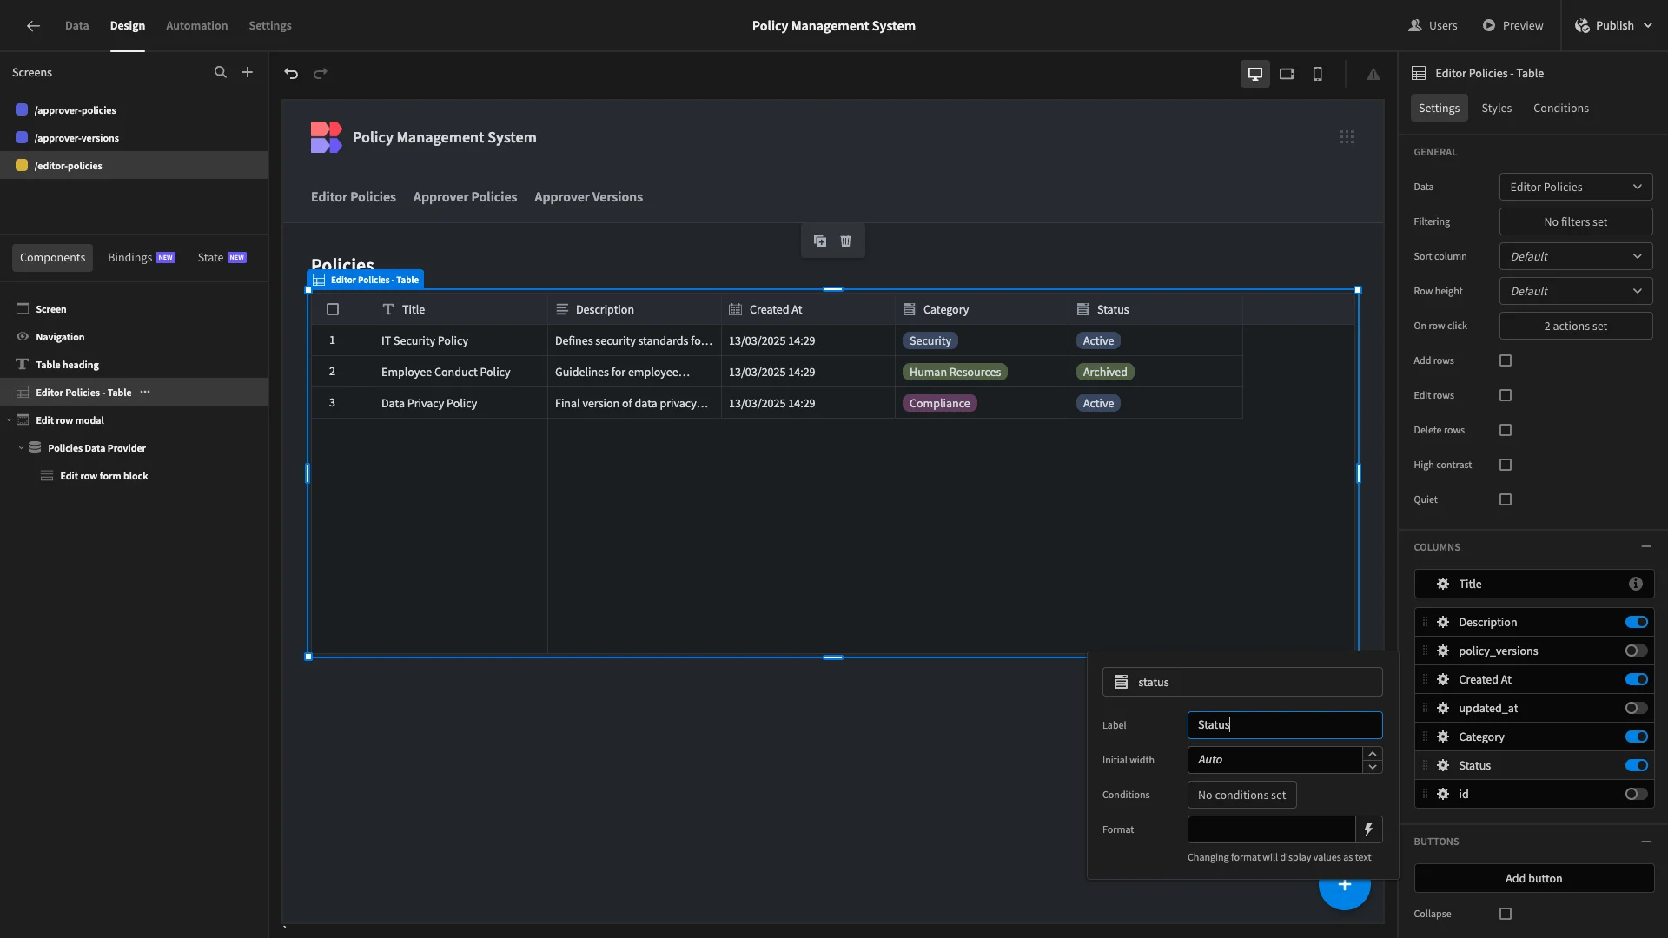Collapse the Policies Data Provider tree item

tap(21, 448)
